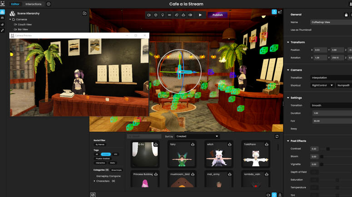Refresh the asset library list
This screenshot has height=197, width=352.
(277, 136)
